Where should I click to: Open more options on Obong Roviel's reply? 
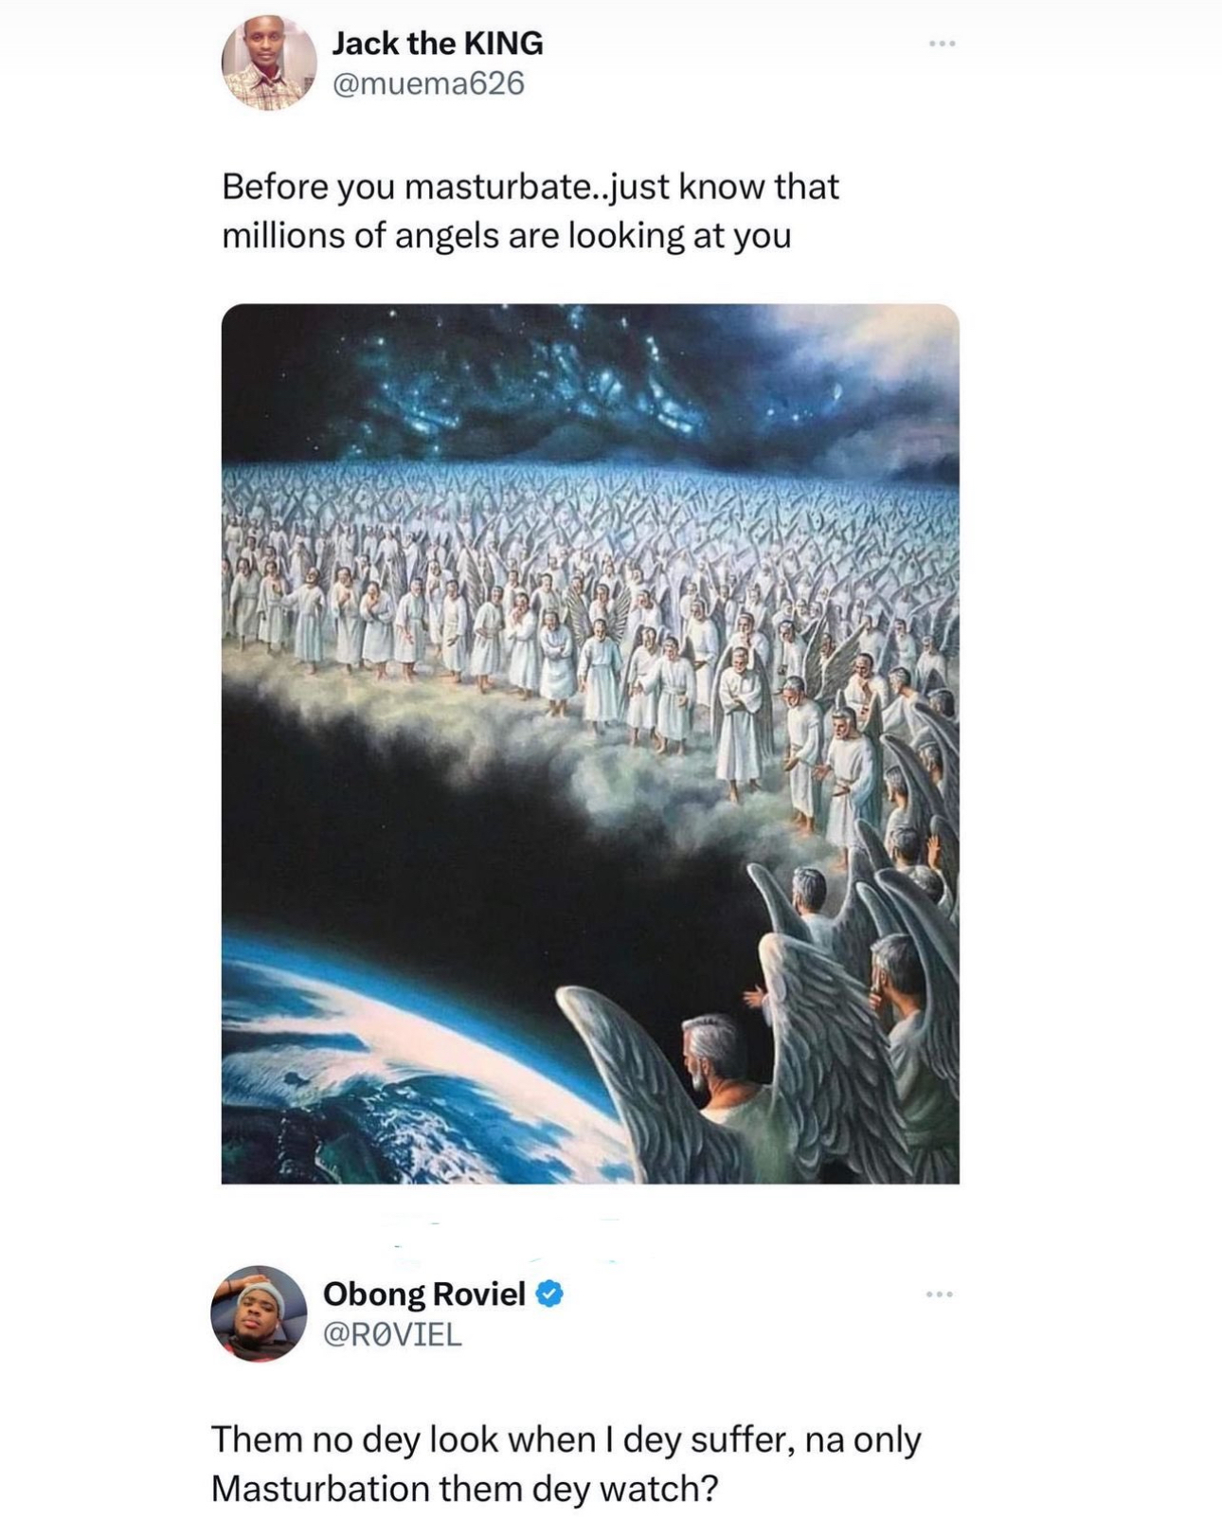click(x=940, y=1294)
